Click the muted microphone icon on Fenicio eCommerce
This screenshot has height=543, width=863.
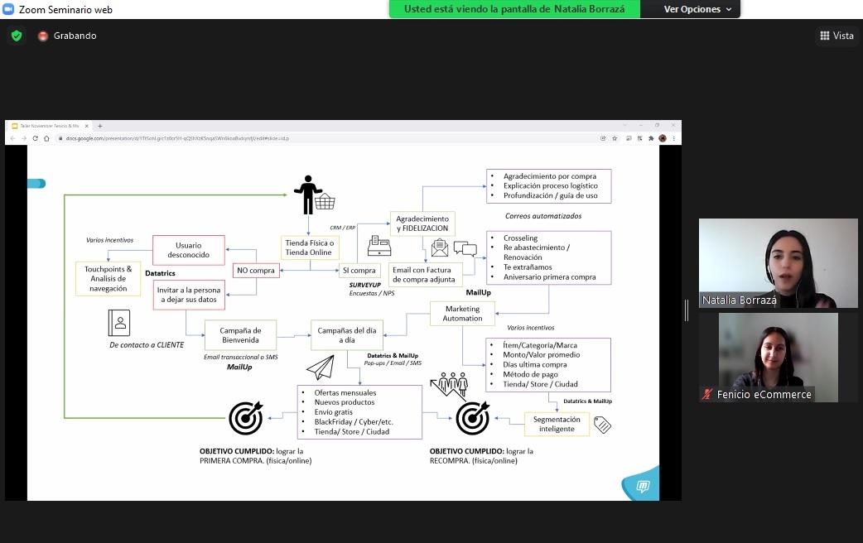(x=707, y=395)
